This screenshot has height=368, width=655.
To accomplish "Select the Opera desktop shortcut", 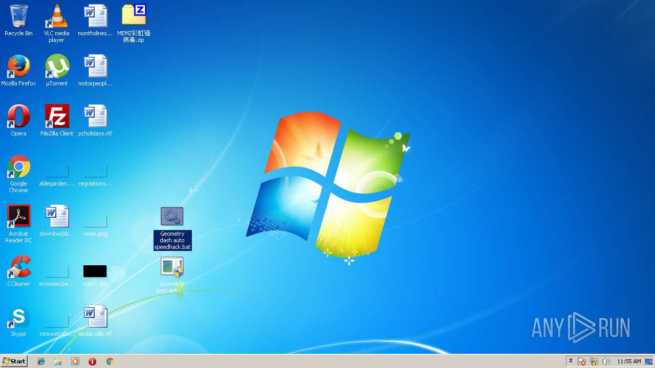I will pos(18,117).
